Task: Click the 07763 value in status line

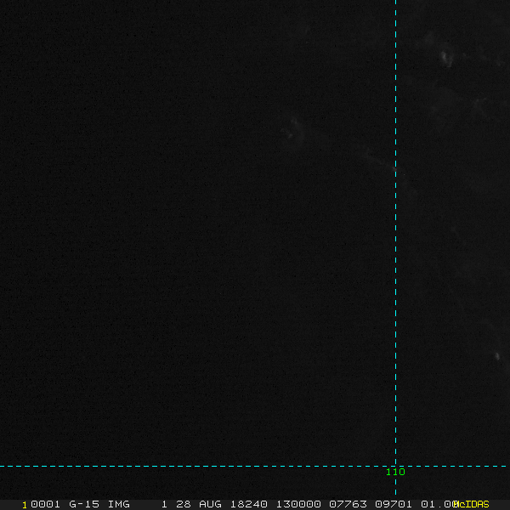Action: pos(348,504)
